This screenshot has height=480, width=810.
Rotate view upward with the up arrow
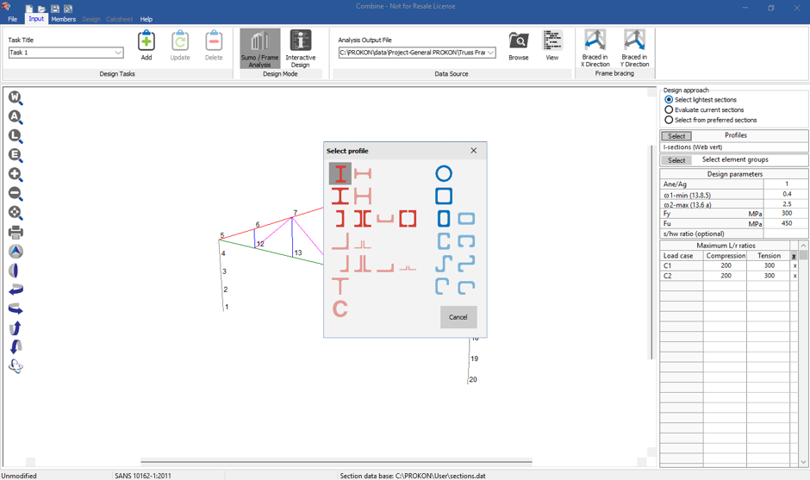pos(16,327)
